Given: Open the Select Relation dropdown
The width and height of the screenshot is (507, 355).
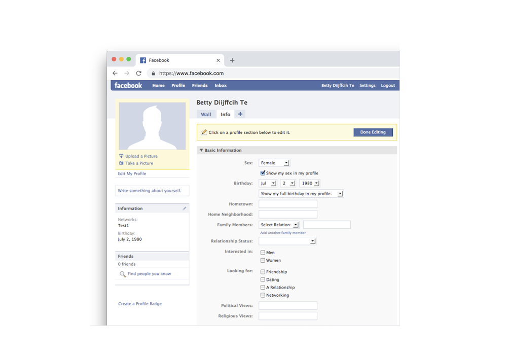Looking at the screenshot, I should tap(279, 225).
